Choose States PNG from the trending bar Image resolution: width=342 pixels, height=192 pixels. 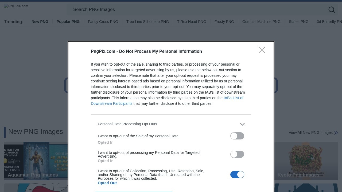[x=298, y=22]
